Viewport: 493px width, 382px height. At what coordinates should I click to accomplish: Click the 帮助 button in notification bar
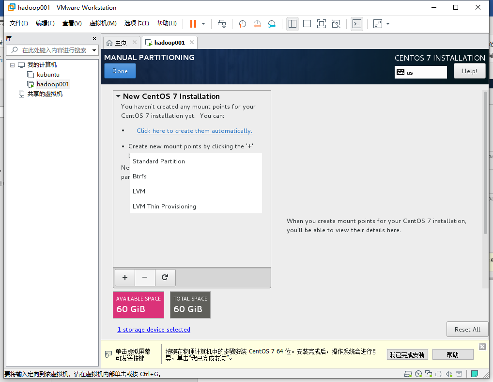[x=453, y=355]
